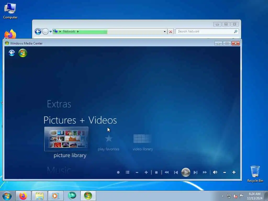Viewport: 268px width, 201px height.
Task: Open the picture library thumbnail
Action: point(66,139)
